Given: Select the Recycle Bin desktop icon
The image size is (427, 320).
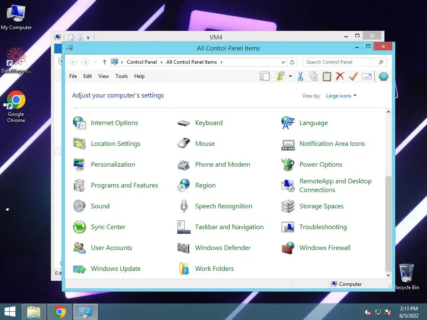Looking at the screenshot, I should [x=407, y=277].
